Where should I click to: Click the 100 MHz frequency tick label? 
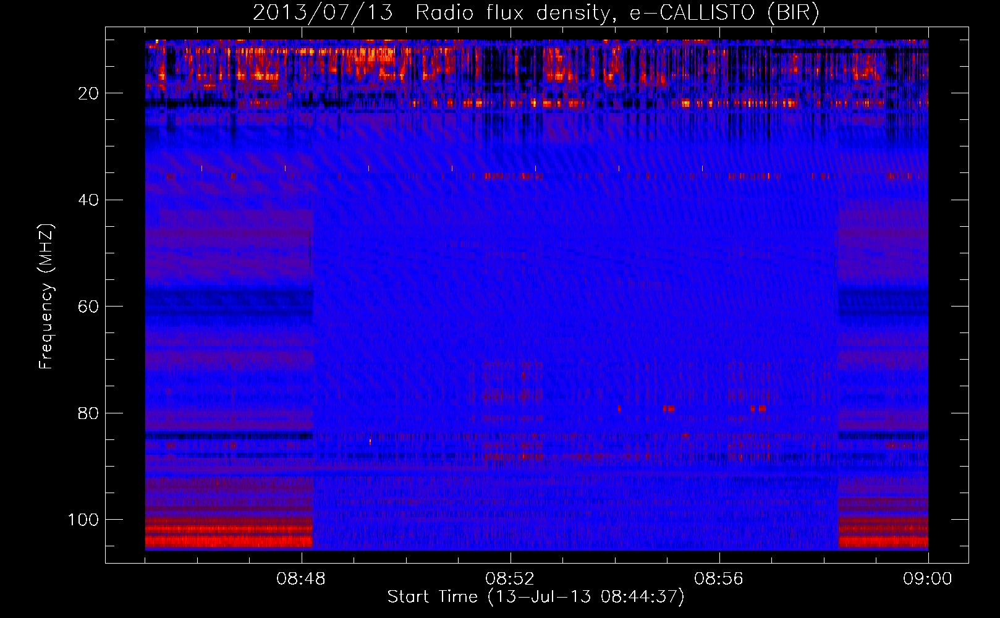tap(83, 519)
